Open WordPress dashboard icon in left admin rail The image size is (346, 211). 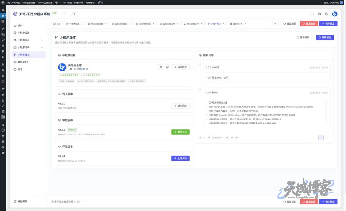(3, 10)
